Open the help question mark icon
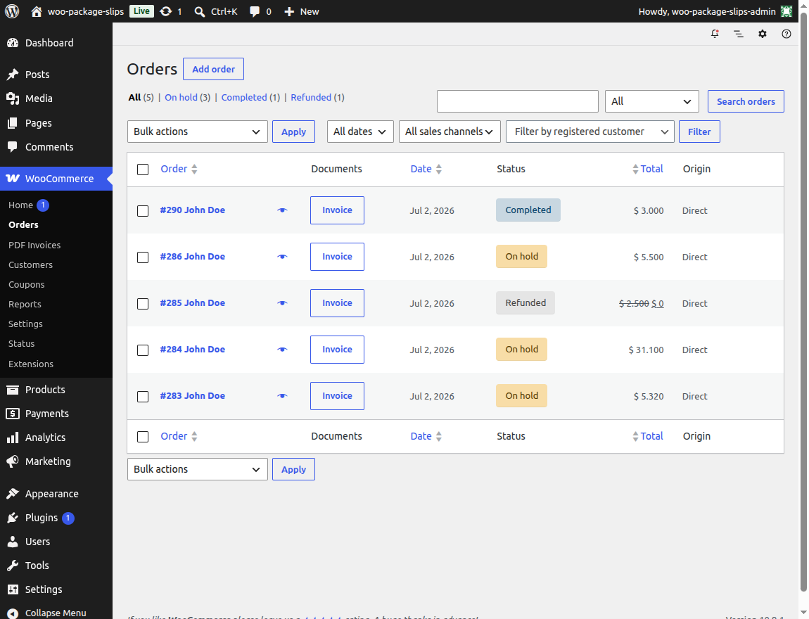The image size is (809, 619). click(786, 34)
